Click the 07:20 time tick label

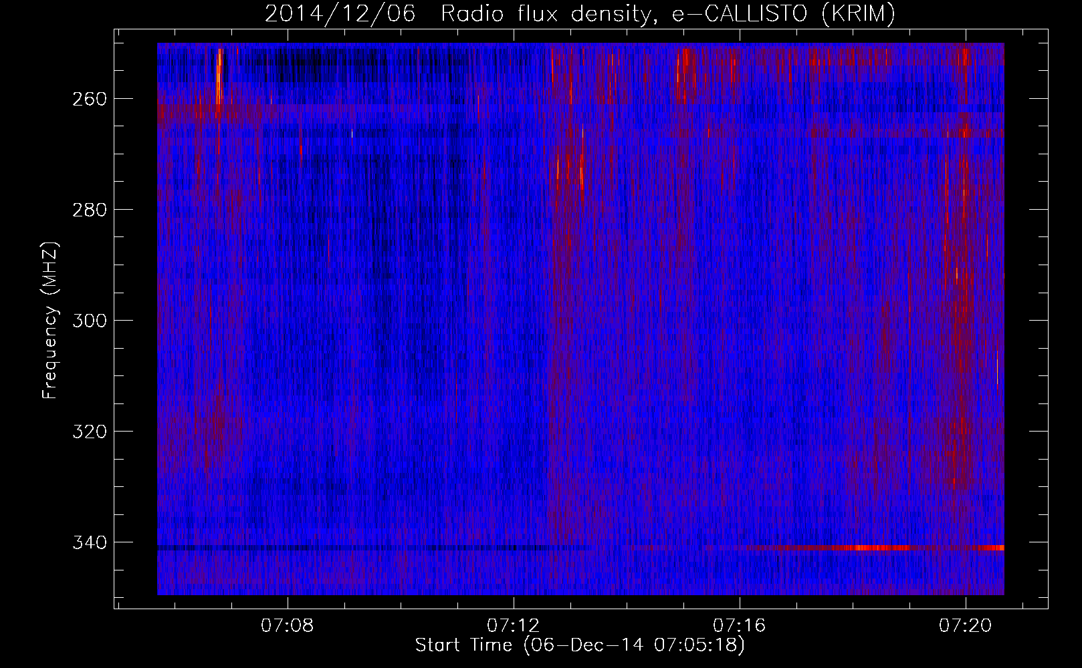pyautogui.click(x=966, y=626)
